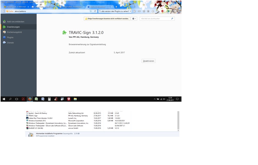
Task: Click the address bar with about:addons
Action: coord(52,11)
